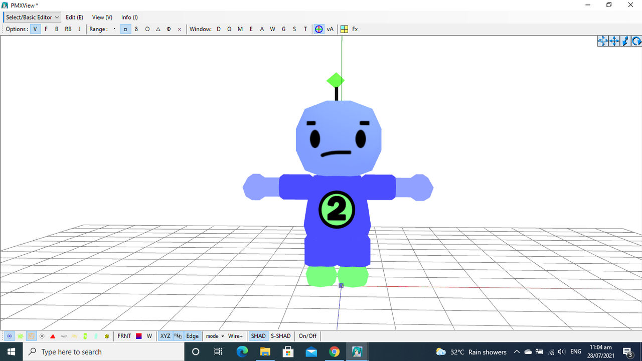Click the x range button

[x=180, y=29]
